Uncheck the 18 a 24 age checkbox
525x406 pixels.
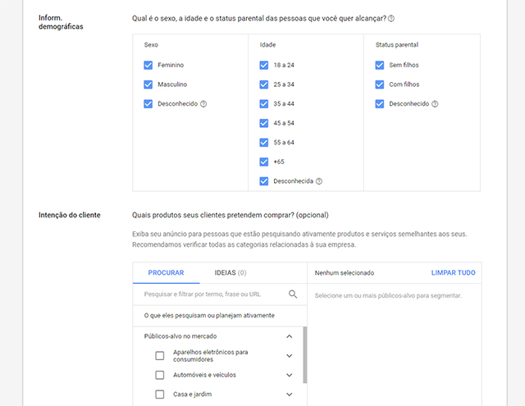(264, 65)
